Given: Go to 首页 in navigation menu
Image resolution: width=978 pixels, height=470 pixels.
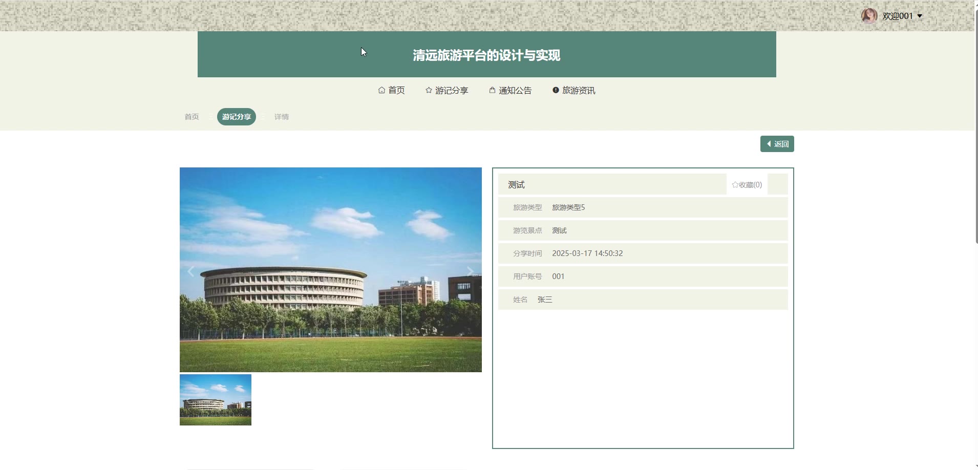Looking at the screenshot, I should 392,90.
